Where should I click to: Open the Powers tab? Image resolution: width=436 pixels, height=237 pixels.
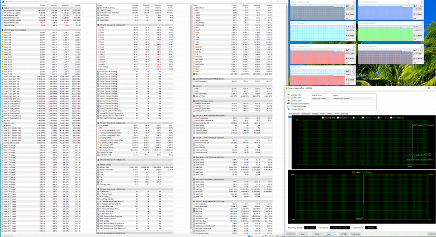(x=323, y=113)
